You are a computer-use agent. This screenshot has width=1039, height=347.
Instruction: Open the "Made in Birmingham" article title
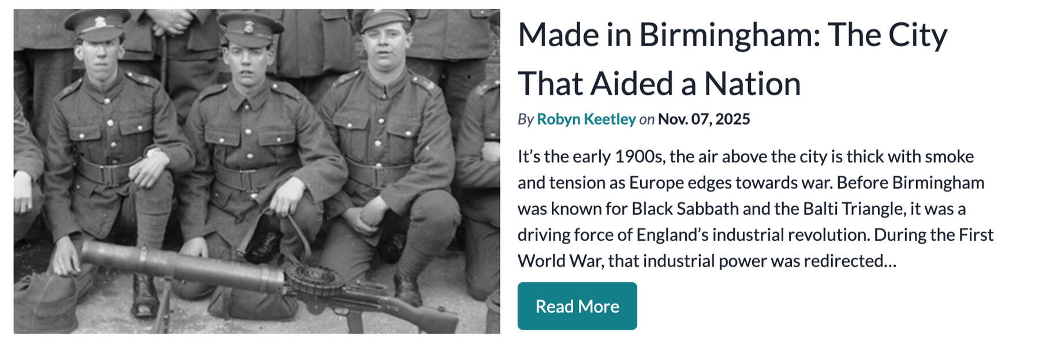(732, 35)
